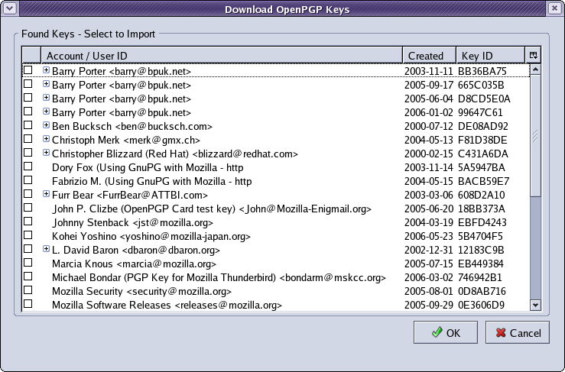Expand the L. David Baron key row

46,249
